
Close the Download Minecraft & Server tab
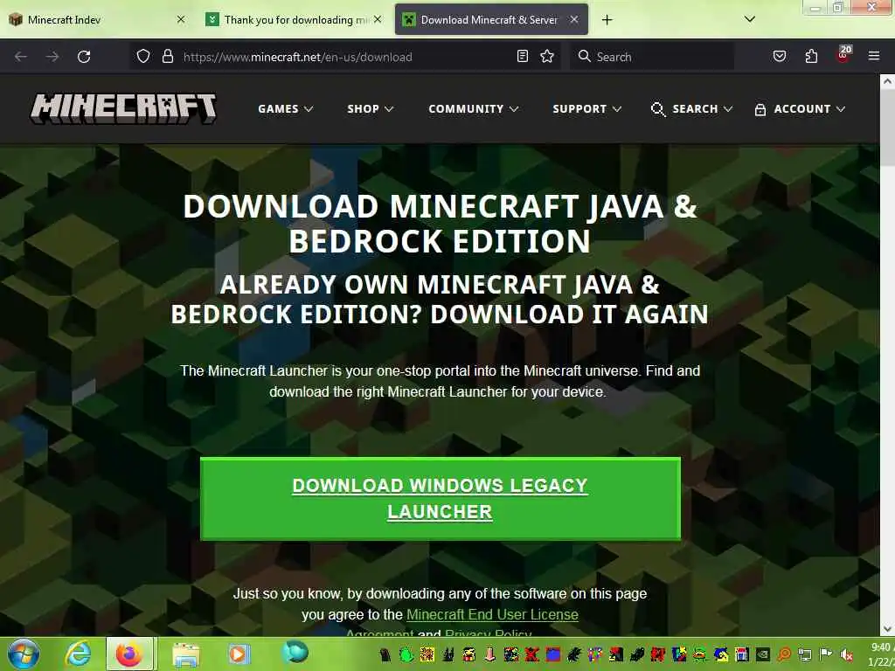tap(574, 19)
